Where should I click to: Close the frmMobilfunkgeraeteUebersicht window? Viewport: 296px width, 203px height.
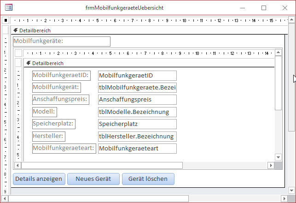point(285,8)
